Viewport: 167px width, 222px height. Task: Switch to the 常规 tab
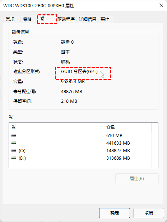coord(10,19)
